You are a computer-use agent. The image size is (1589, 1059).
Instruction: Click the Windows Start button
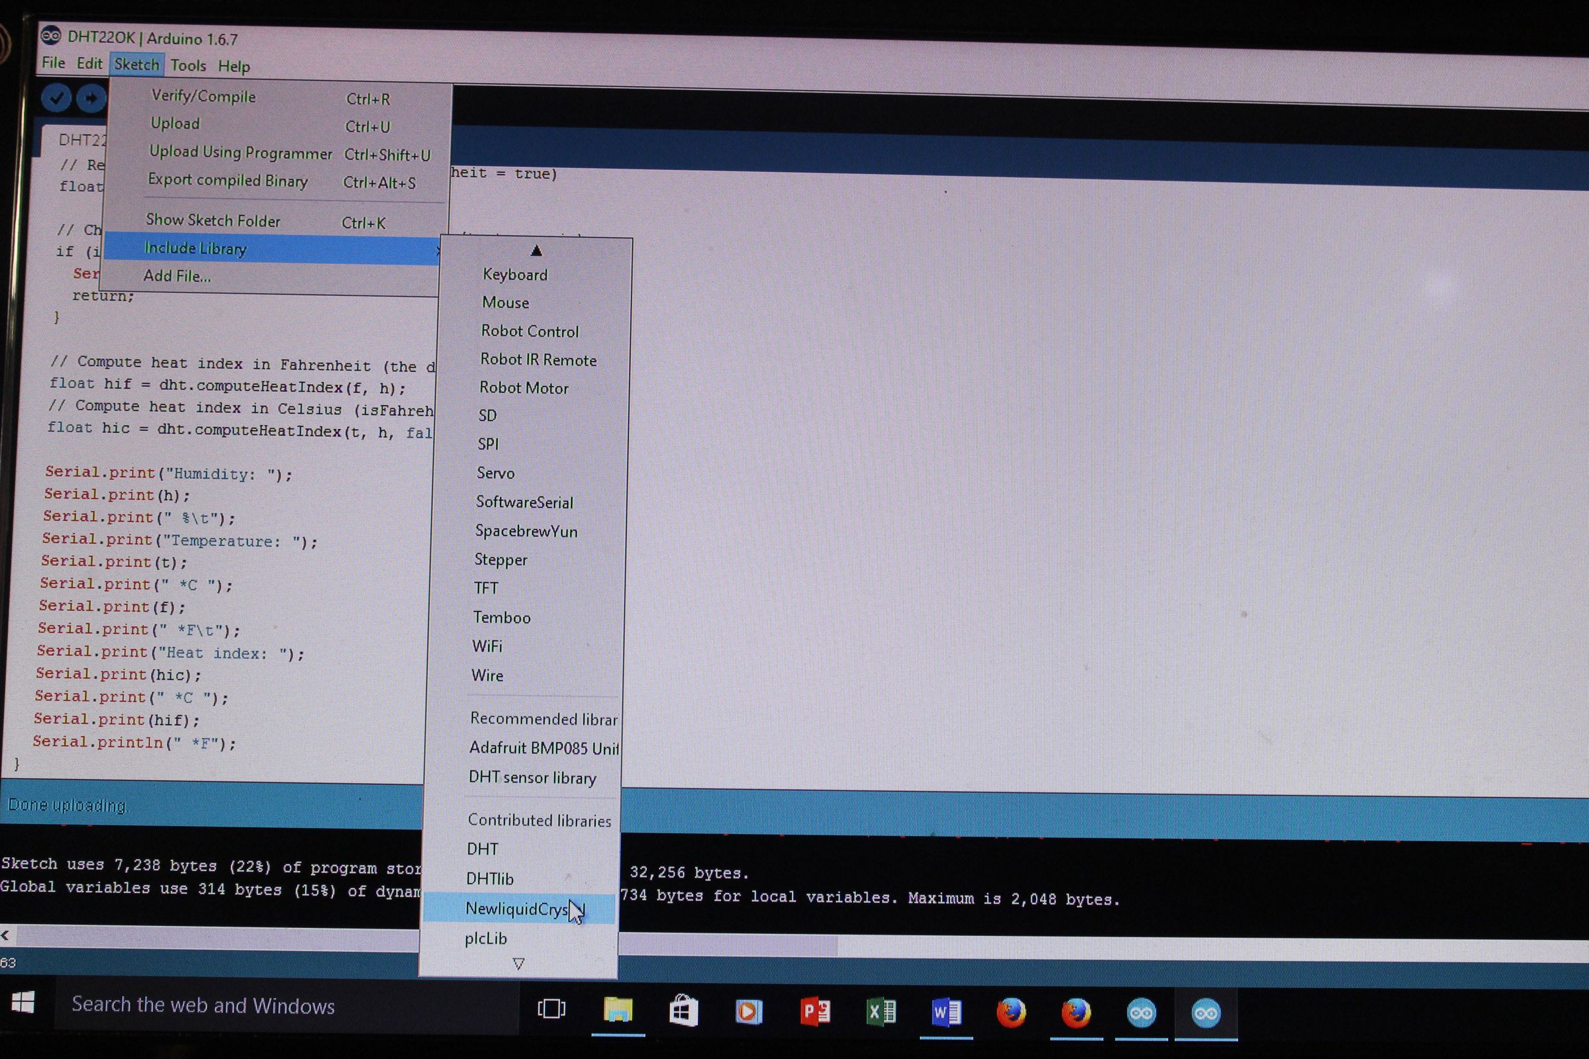pos(23,1002)
